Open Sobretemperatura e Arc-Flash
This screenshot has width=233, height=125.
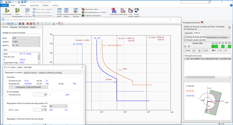tap(94, 12)
